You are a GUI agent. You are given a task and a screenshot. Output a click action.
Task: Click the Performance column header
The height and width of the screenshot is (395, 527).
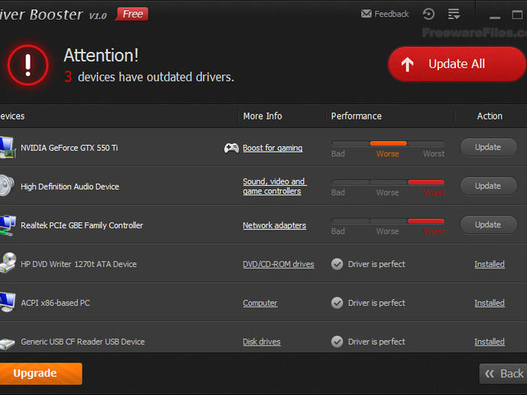coord(356,116)
